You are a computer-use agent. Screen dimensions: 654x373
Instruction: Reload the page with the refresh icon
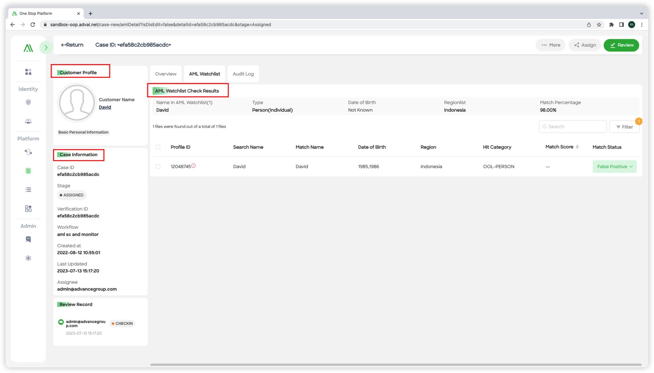[33, 25]
